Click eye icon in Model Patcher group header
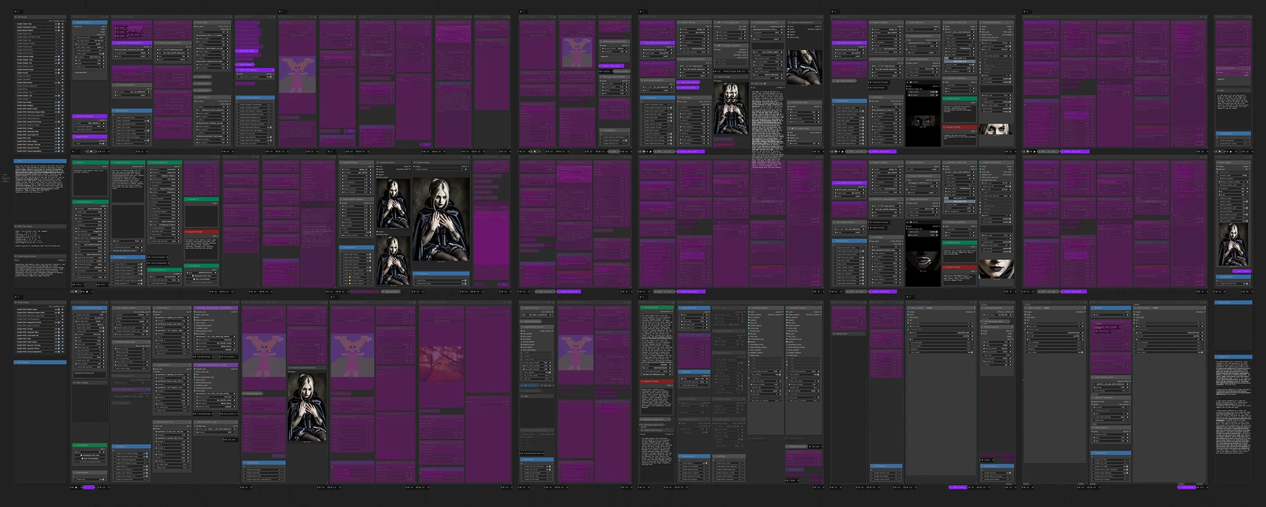This screenshot has width=1266, height=507. 274,17
